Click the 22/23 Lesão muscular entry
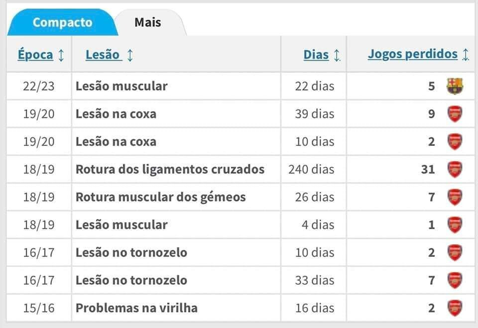Viewport: 478px width, 328px height. 121,86
